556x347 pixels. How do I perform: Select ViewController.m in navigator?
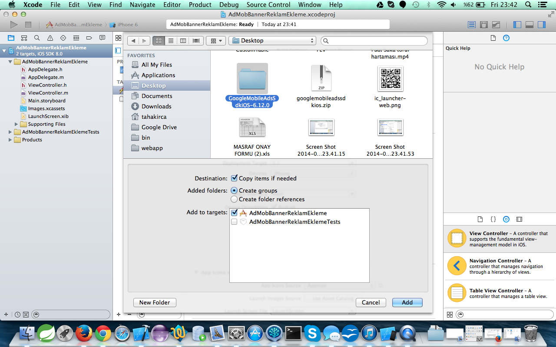click(x=48, y=93)
